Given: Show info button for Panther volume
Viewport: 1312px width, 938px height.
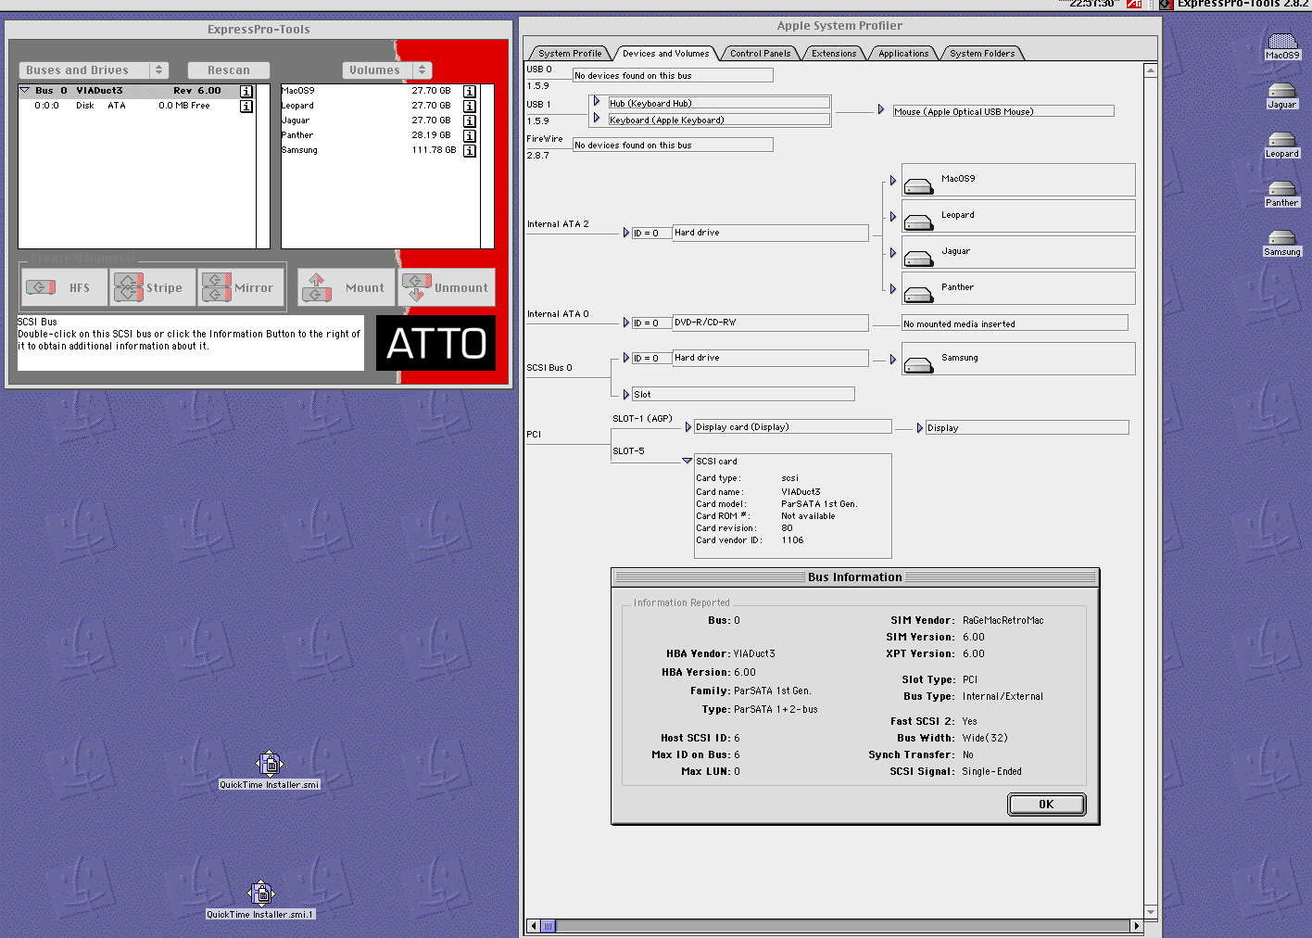Looking at the screenshot, I should (470, 135).
